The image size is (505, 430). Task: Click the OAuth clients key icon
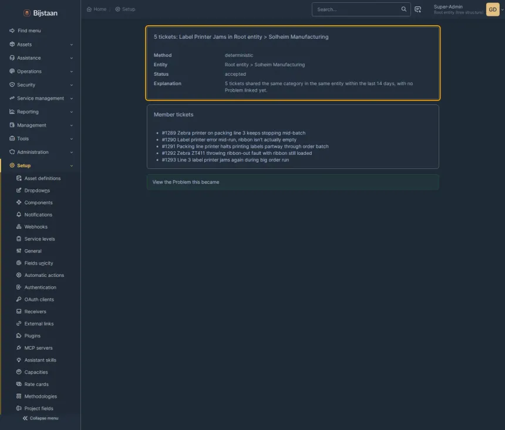click(x=19, y=299)
